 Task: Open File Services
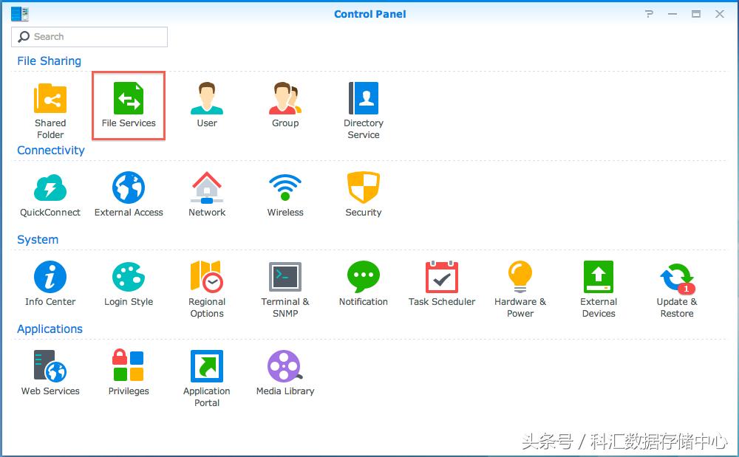(129, 106)
